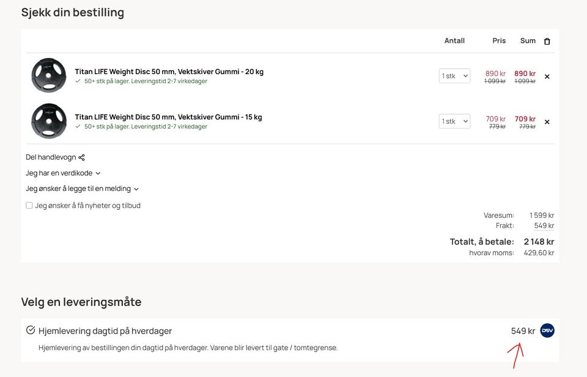
Task: Click the 20 kg weight disc thumbnail
Action: pos(49,75)
